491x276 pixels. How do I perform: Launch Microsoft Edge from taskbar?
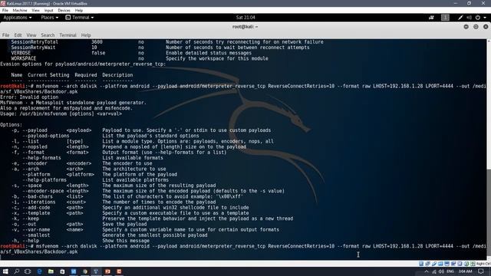click(x=39, y=271)
